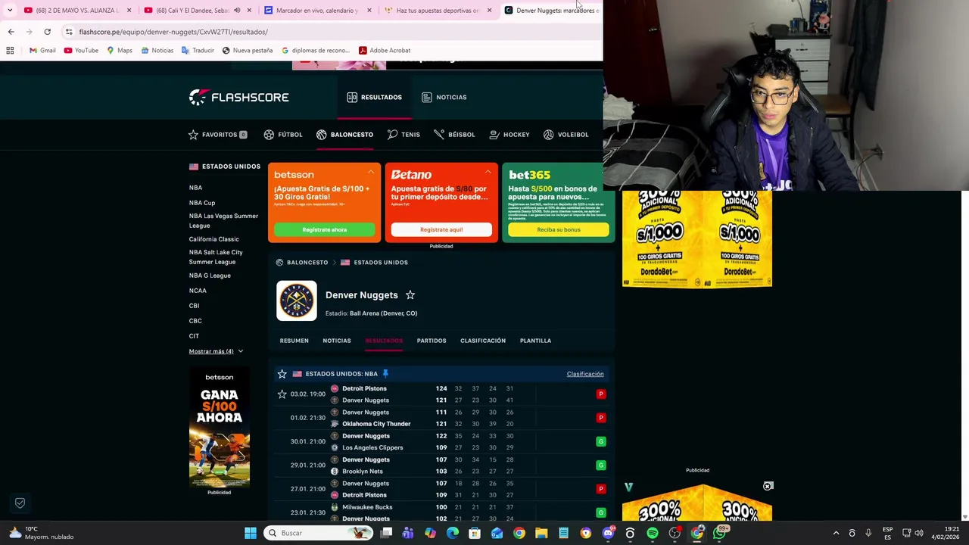Open the Adobe Acrobat bookmark
The width and height of the screenshot is (969, 545).
point(385,51)
